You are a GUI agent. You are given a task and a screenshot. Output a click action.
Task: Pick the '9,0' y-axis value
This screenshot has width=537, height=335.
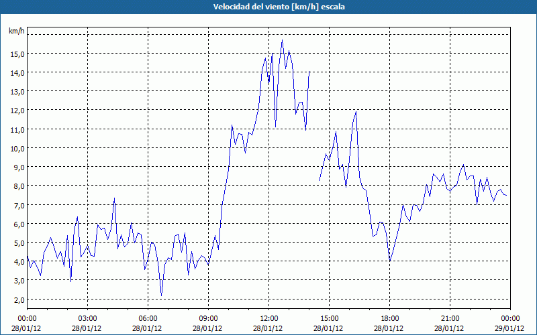pos(19,167)
